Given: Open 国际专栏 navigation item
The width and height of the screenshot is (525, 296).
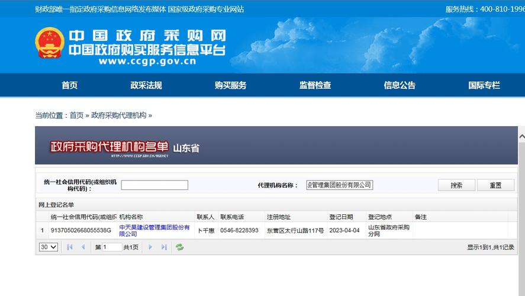Looking at the screenshot, I should click(x=484, y=85).
